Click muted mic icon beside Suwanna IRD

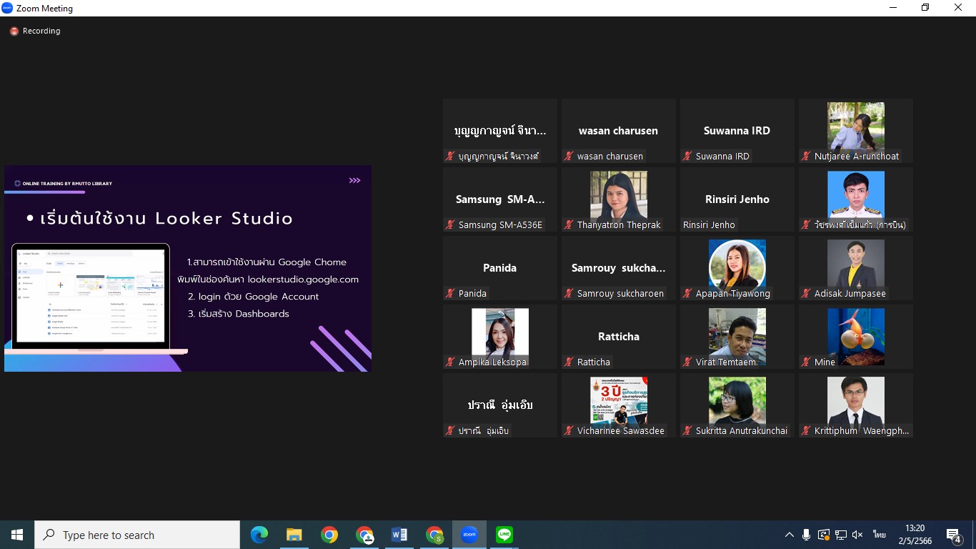[x=687, y=156]
